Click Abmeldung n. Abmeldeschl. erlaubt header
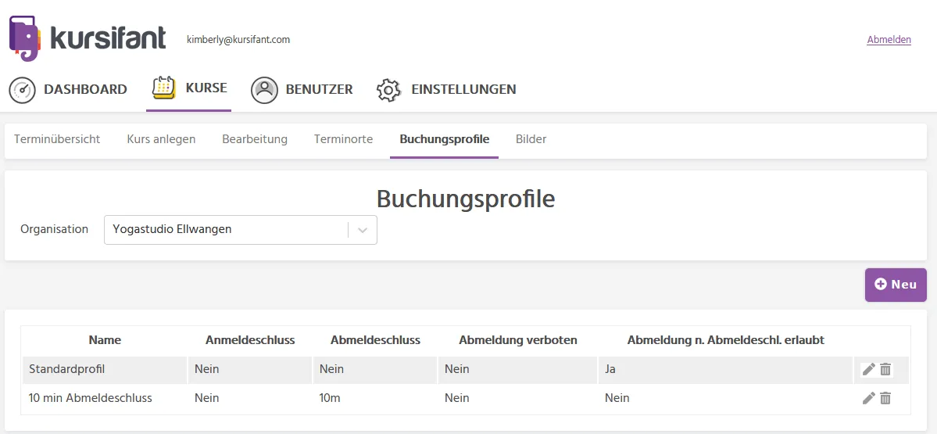Image resolution: width=937 pixels, height=434 pixels. coord(725,340)
